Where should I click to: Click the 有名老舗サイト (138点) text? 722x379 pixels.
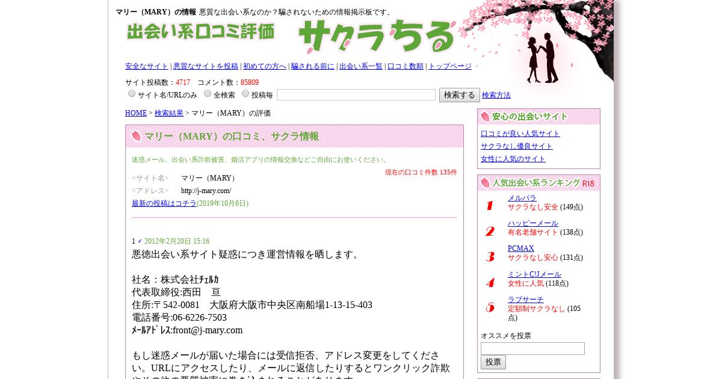pos(545,232)
